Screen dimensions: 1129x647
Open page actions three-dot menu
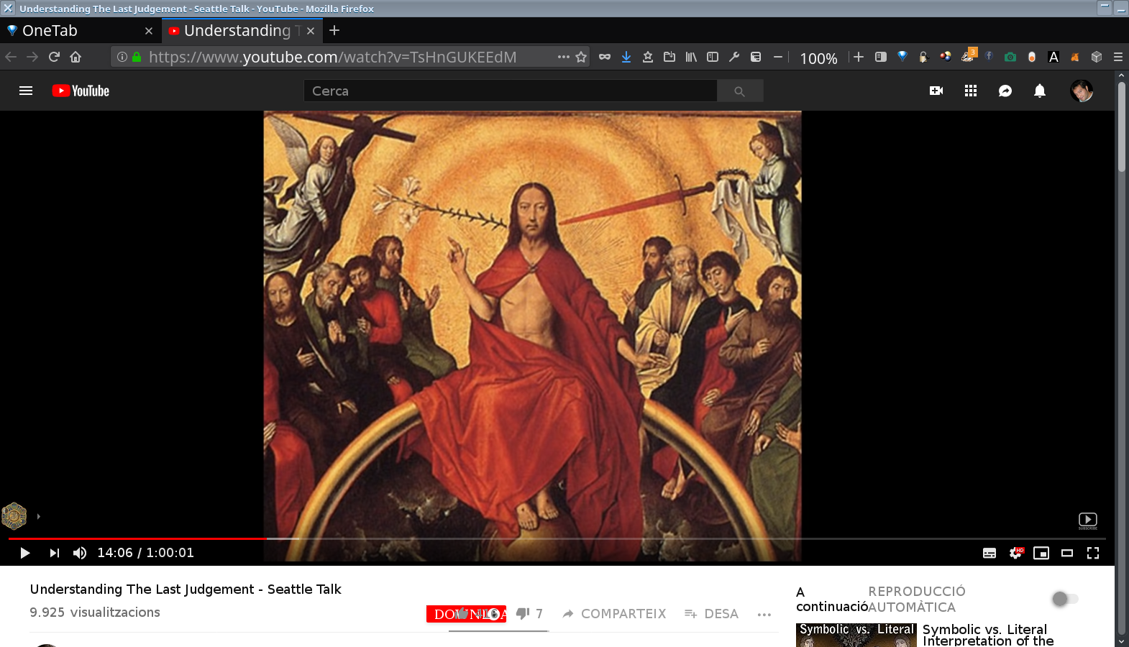564,57
